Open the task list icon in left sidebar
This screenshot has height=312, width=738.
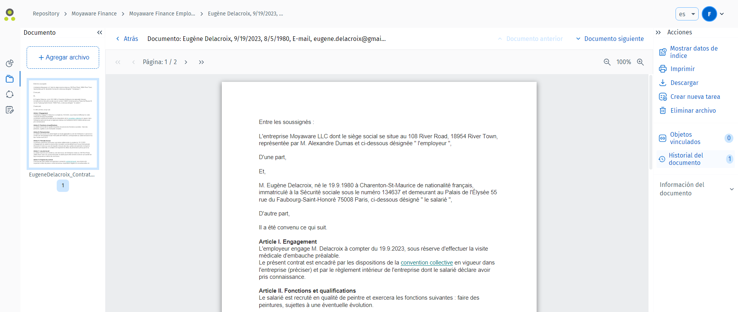pyautogui.click(x=10, y=110)
